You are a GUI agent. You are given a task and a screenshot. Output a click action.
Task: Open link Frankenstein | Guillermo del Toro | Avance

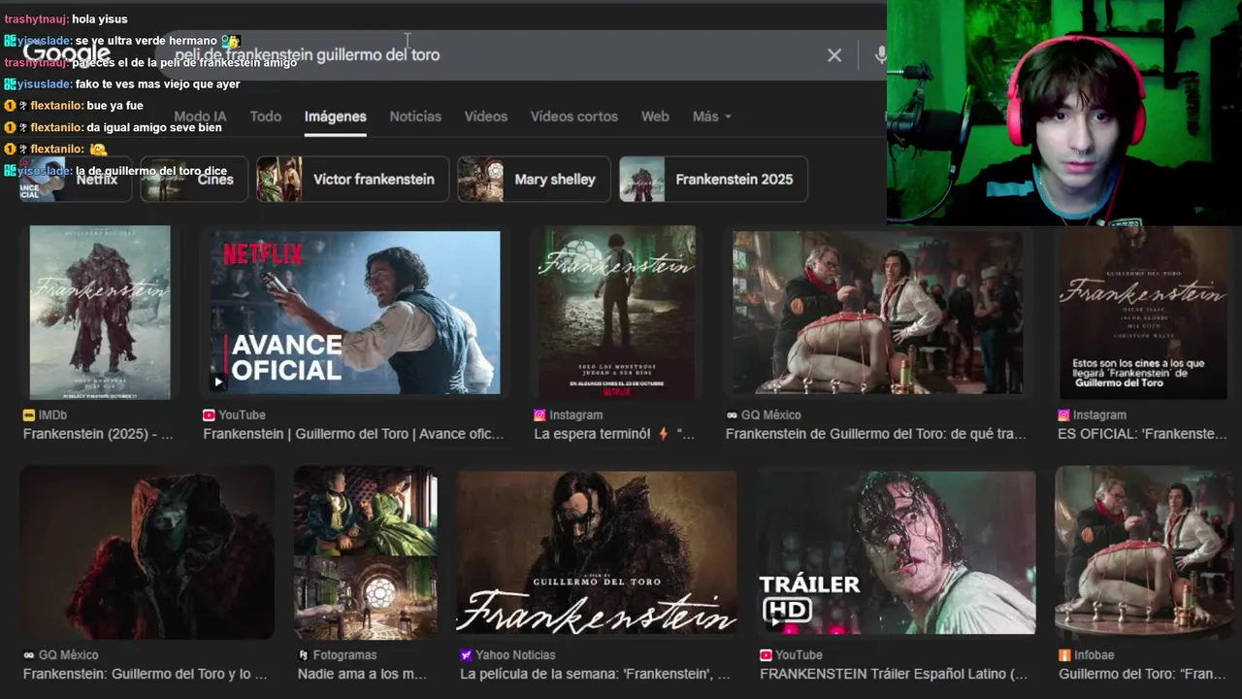(354, 434)
